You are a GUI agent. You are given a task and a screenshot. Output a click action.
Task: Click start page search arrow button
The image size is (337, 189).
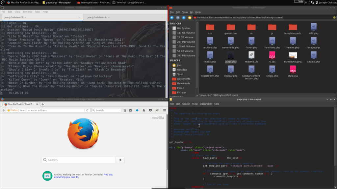120,160
